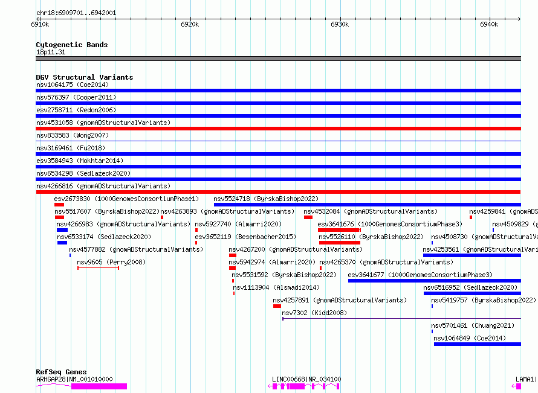Click nsv4508730 gnomAD variant label
This screenshot has width=538, height=393.
tap(484, 237)
